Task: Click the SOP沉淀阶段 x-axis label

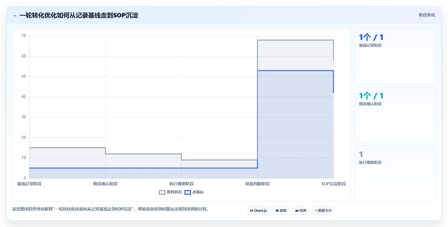Action: click(333, 184)
